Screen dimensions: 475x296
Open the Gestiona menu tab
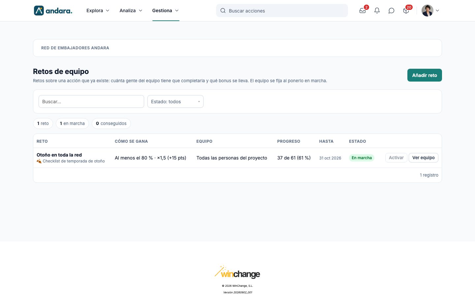click(166, 11)
